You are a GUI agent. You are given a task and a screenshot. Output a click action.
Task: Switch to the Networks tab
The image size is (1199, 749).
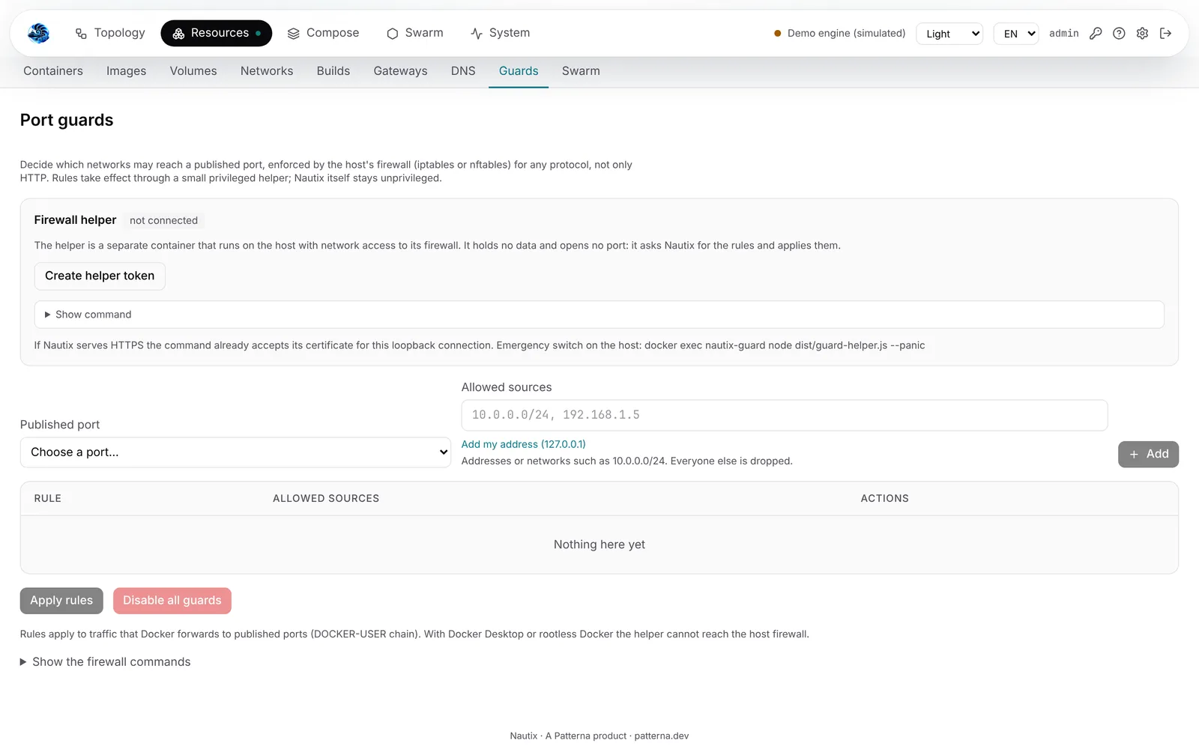tap(267, 71)
